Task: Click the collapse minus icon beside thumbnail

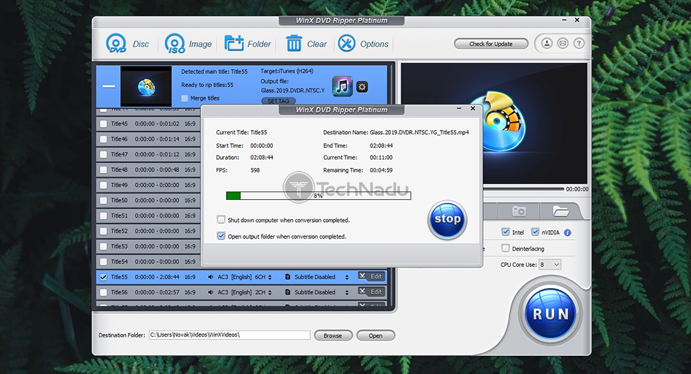Action: point(108,86)
